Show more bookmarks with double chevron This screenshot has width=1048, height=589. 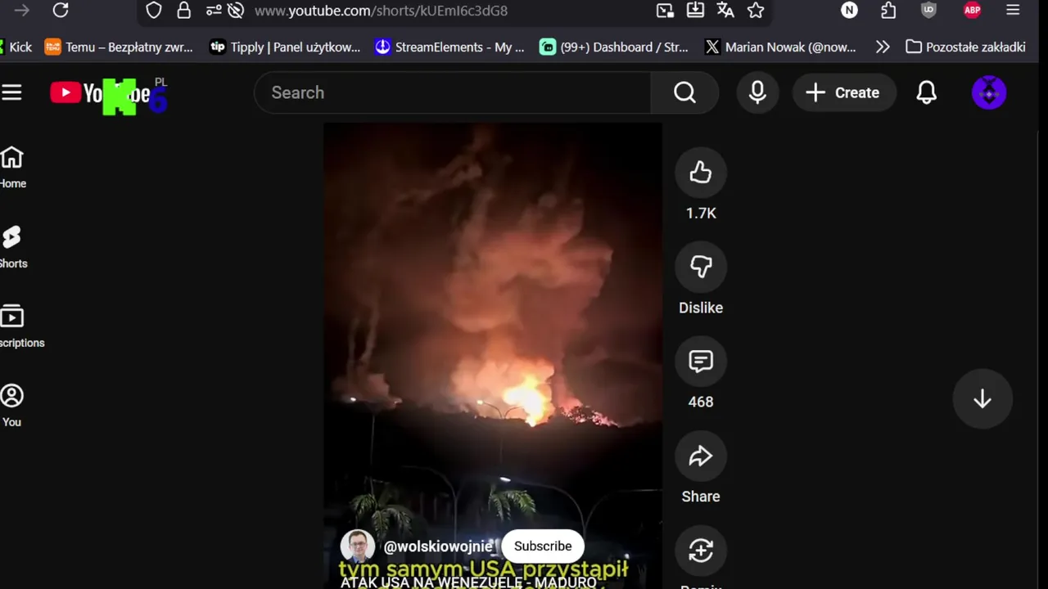883,47
